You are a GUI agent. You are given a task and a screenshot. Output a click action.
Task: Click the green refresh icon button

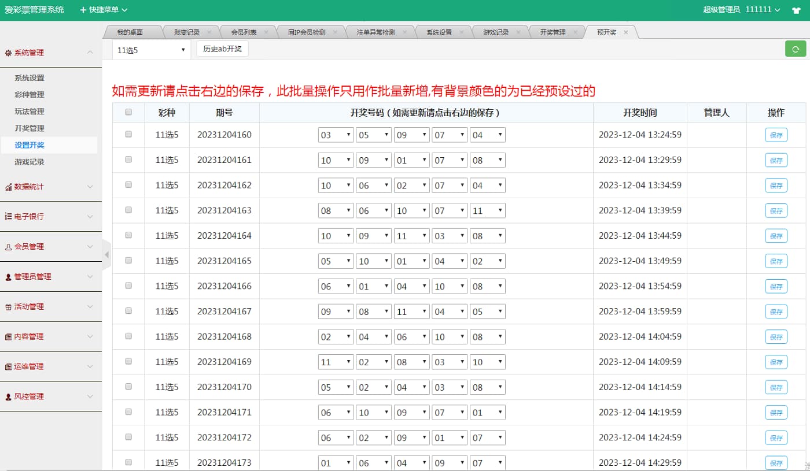tap(795, 49)
